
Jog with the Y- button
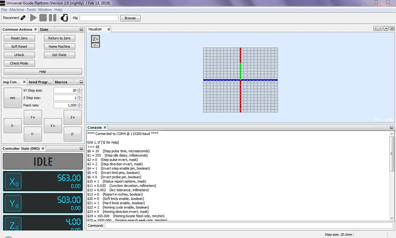pyautogui.click(x=33, y=134)
